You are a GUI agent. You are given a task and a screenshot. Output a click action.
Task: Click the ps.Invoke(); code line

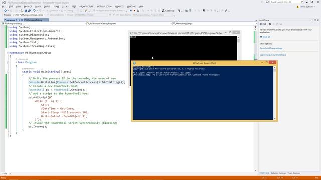(38, 126)
